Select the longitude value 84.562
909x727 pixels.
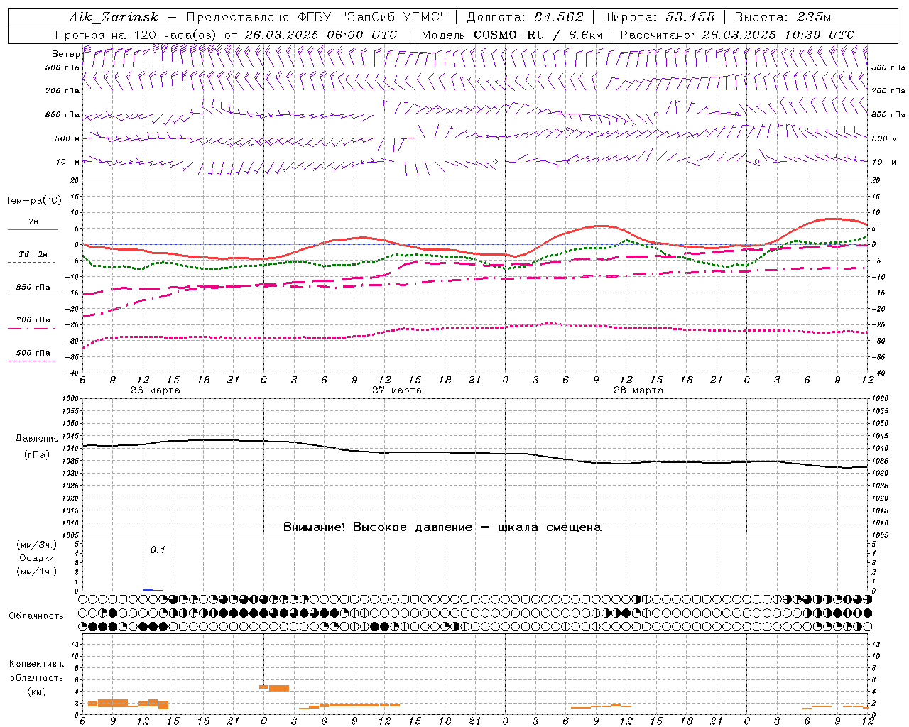(x=559, y=17)
